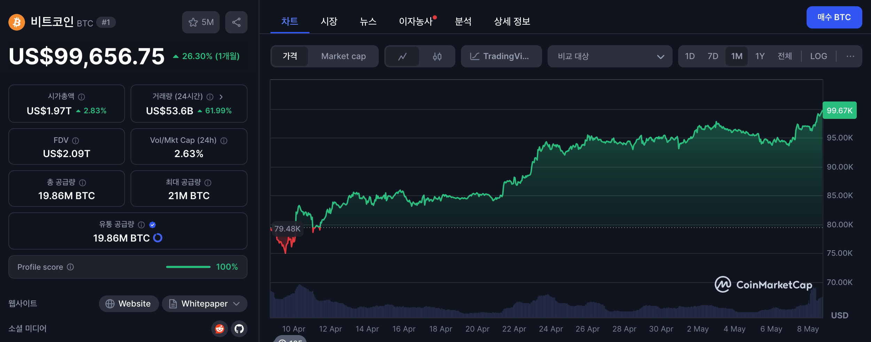Open the GitHub social media link
The height and width of the screenshot is (342, 871).
coord(239,329)
